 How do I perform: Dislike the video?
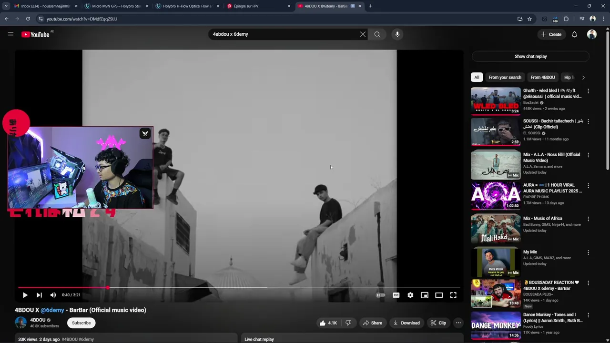point(348,323)
